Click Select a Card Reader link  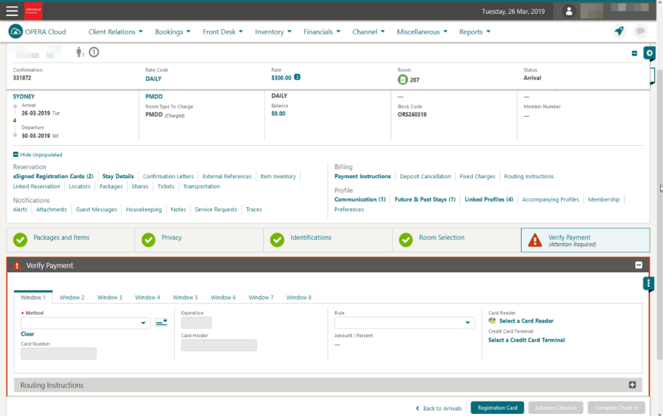pyautogui.click(x=526, y=321)
